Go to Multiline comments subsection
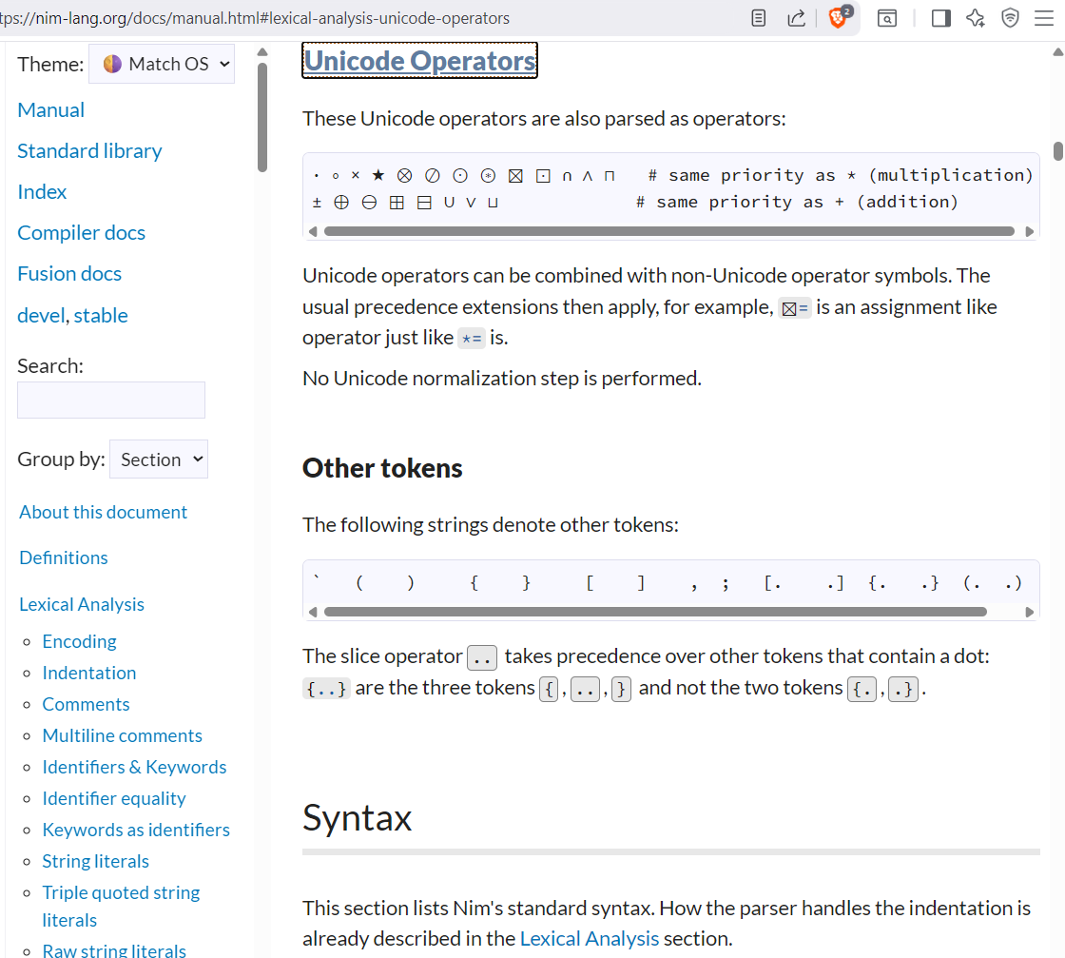 click(123, 735)
